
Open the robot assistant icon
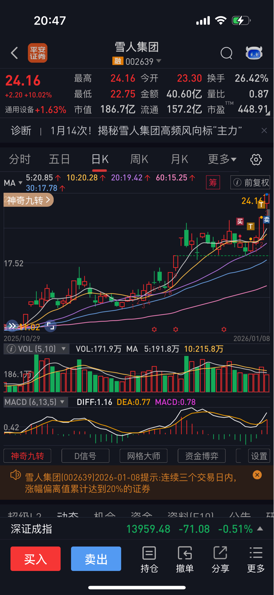(254, 53)
